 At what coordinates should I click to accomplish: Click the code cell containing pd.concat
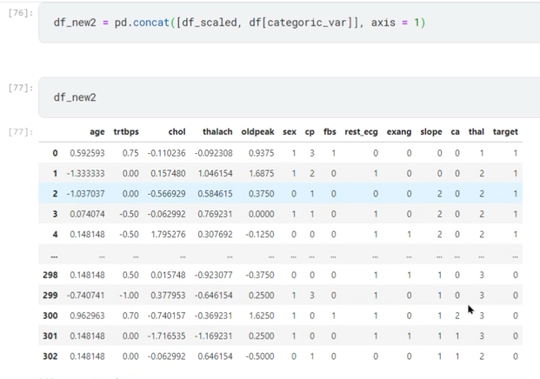(287, 22)
